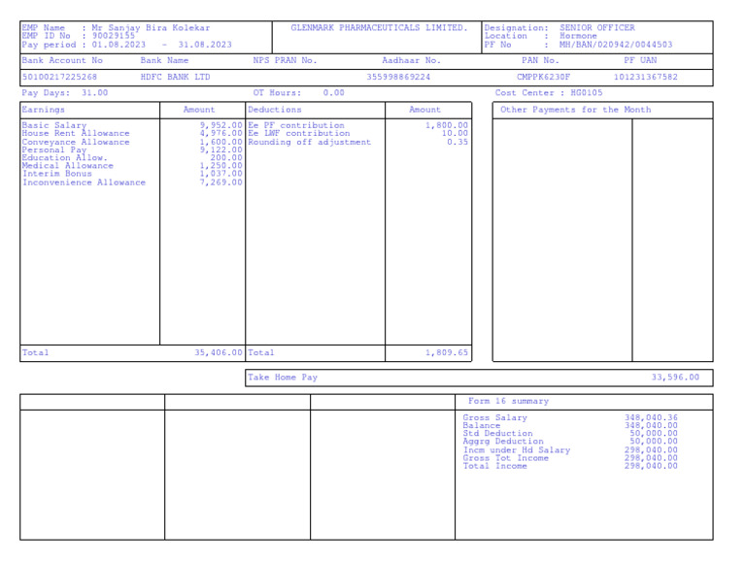Click the House Rent amount 4,976.00
Viewport: 746px width, 561px height.
point(221,134)
